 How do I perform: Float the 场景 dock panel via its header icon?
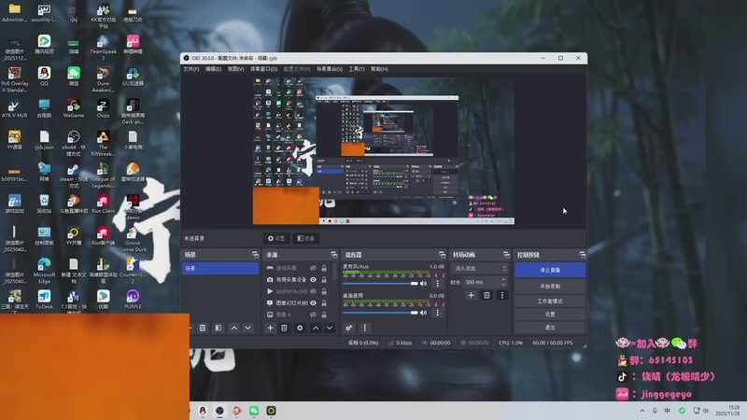click(x=255, y=255)
